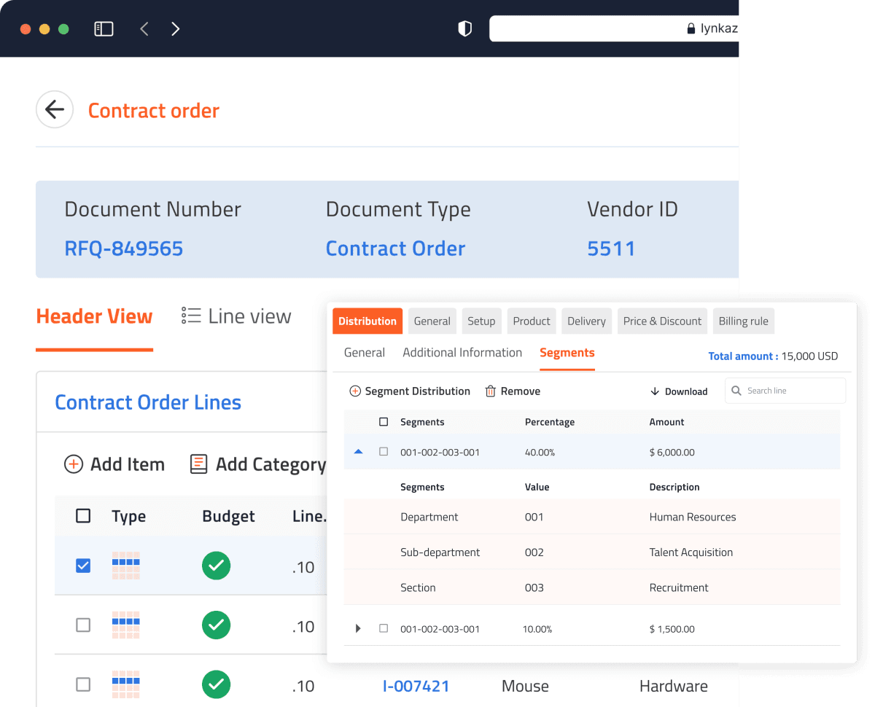Screen dimensions: 875x707
Task: Click the $ 1,500.00 amount cell
Action: click(672, 628)
